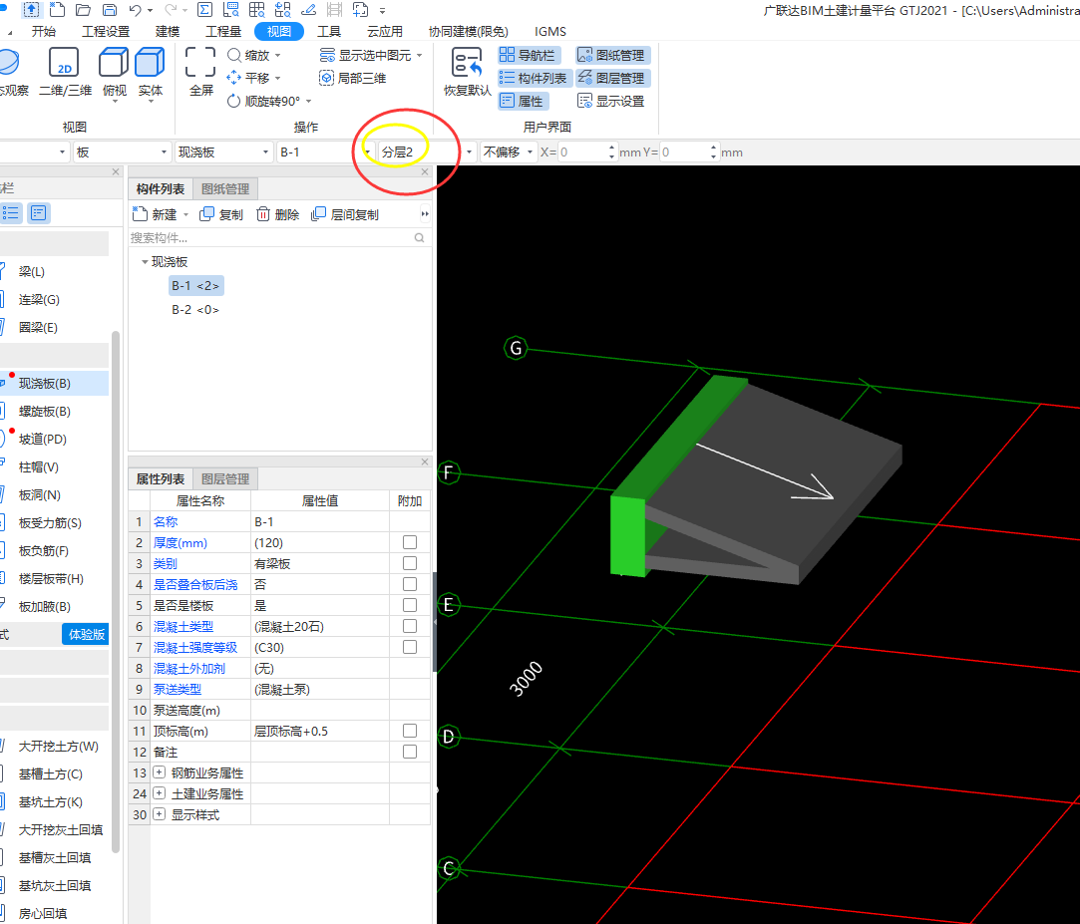The height and width of the screenshot is (924, 1080).
Task: Click 删除 delete component button
Action: tap(277, 215)
